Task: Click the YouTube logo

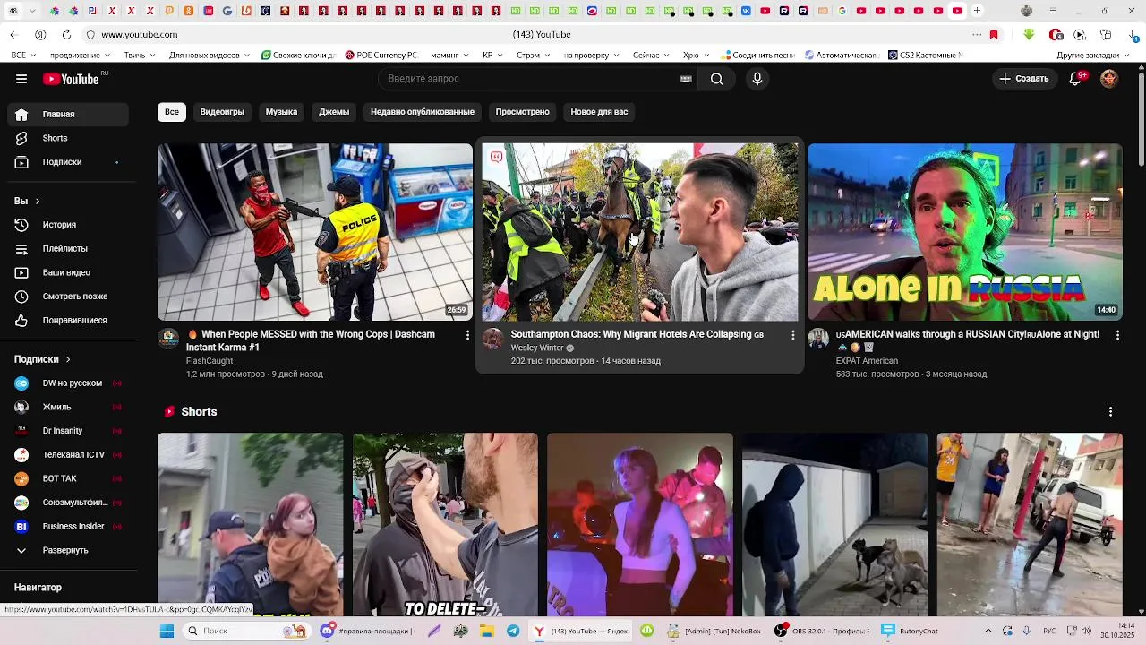Action: [x=71, y=79]
